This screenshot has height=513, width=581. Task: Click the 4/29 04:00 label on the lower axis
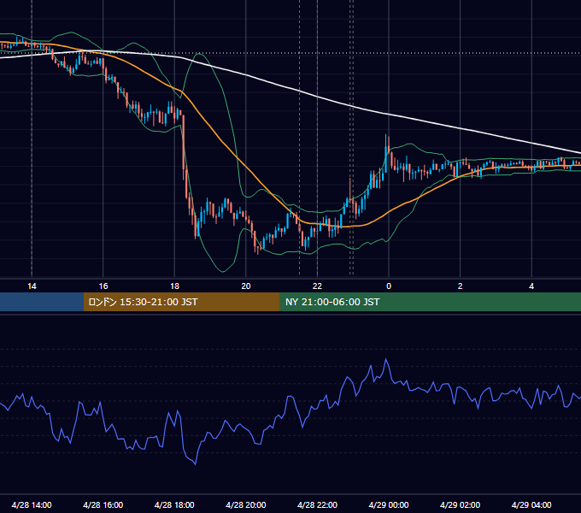pos(531,504)
